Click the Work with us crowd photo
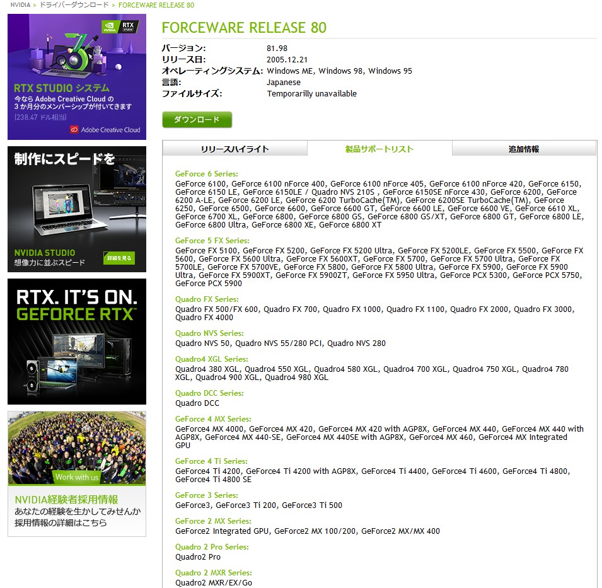 77,448
